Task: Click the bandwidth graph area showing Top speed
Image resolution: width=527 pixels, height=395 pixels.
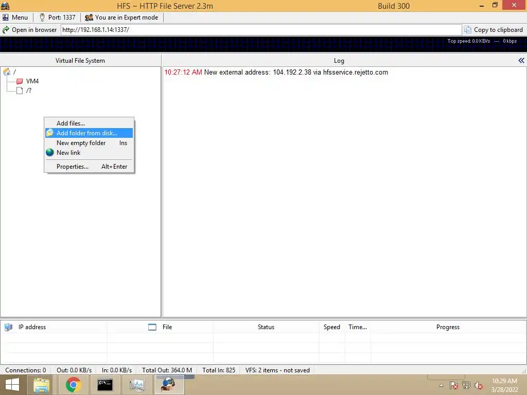Action: click(263, 44)
